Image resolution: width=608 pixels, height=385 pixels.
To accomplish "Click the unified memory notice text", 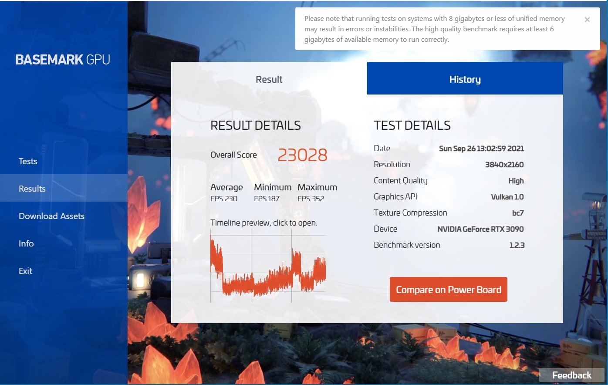I will pos(435,29).
